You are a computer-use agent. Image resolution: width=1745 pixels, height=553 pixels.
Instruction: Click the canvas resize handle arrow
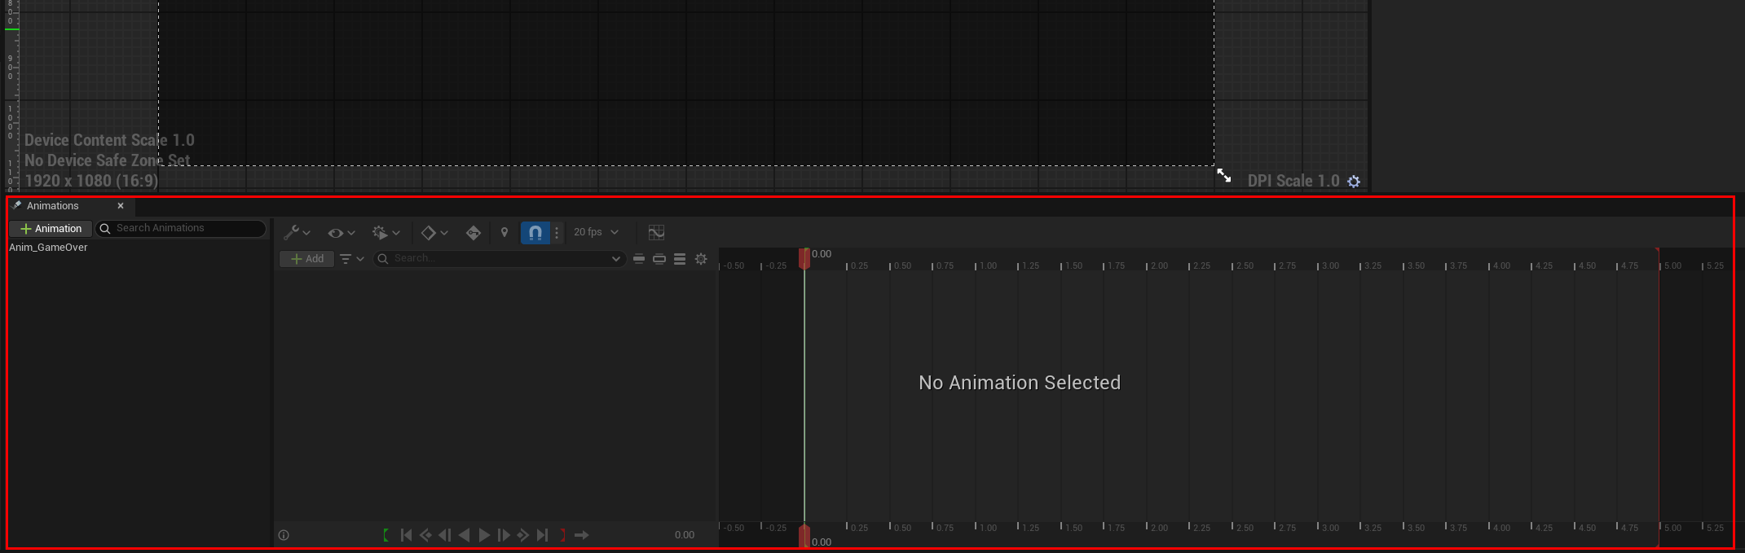point(1224,175)
